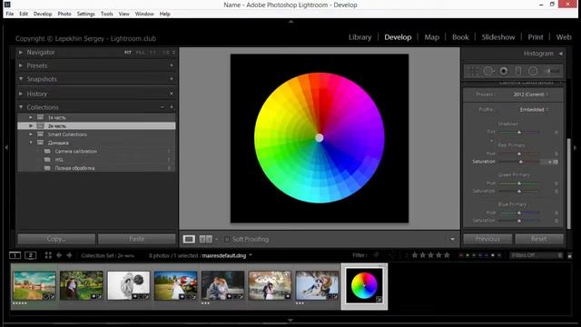The image size is (581, 327).
Task: Open the Photo menu
Action: click(64, 14)
